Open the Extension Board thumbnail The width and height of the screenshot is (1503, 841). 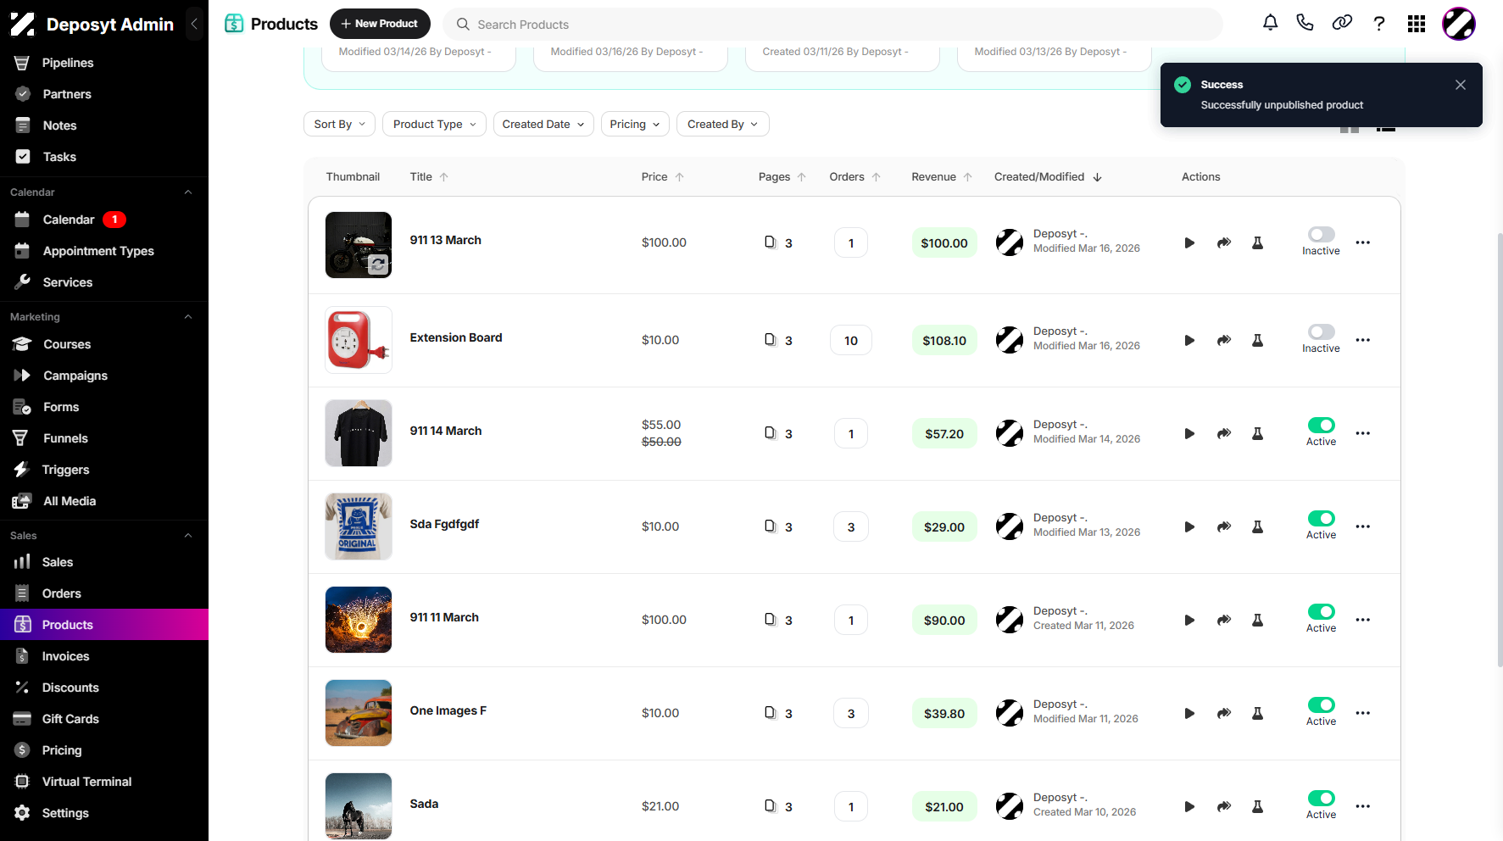[359, 340]
